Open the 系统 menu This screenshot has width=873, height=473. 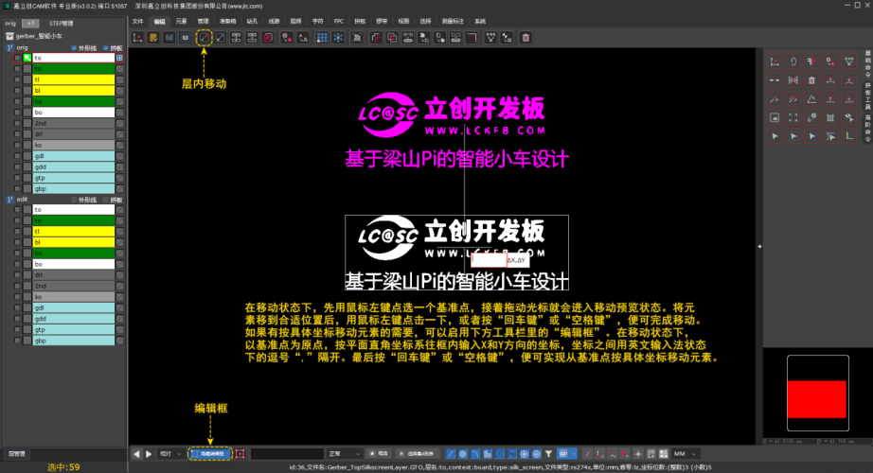click(480, 22)
